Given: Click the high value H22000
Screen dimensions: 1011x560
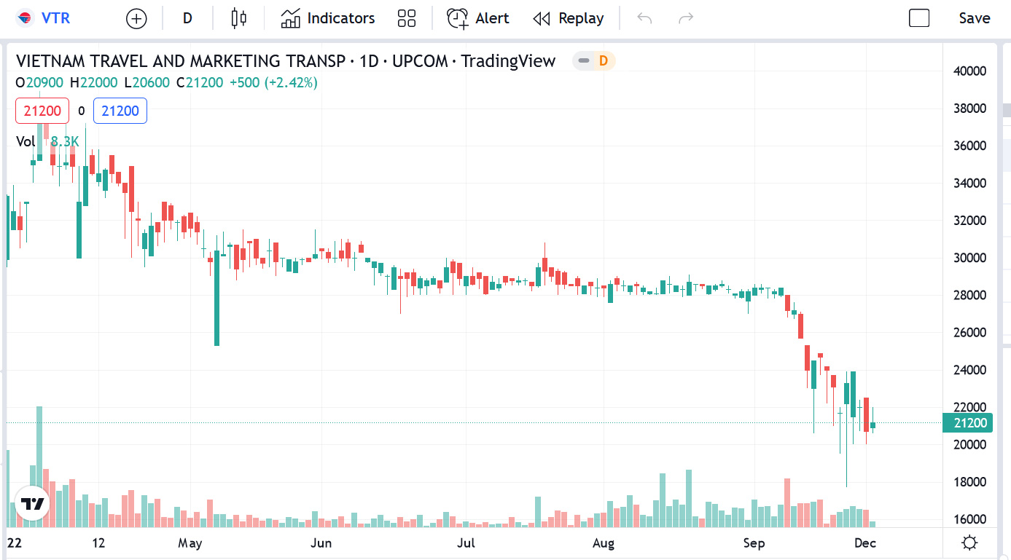Looking at the screenshot, I should (x=93, y=83).
